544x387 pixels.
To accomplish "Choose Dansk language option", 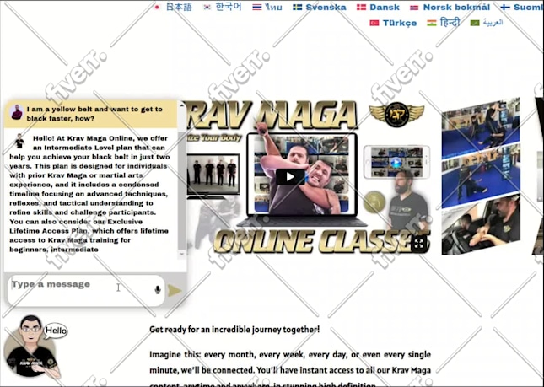I will click(x=385, y=8).
